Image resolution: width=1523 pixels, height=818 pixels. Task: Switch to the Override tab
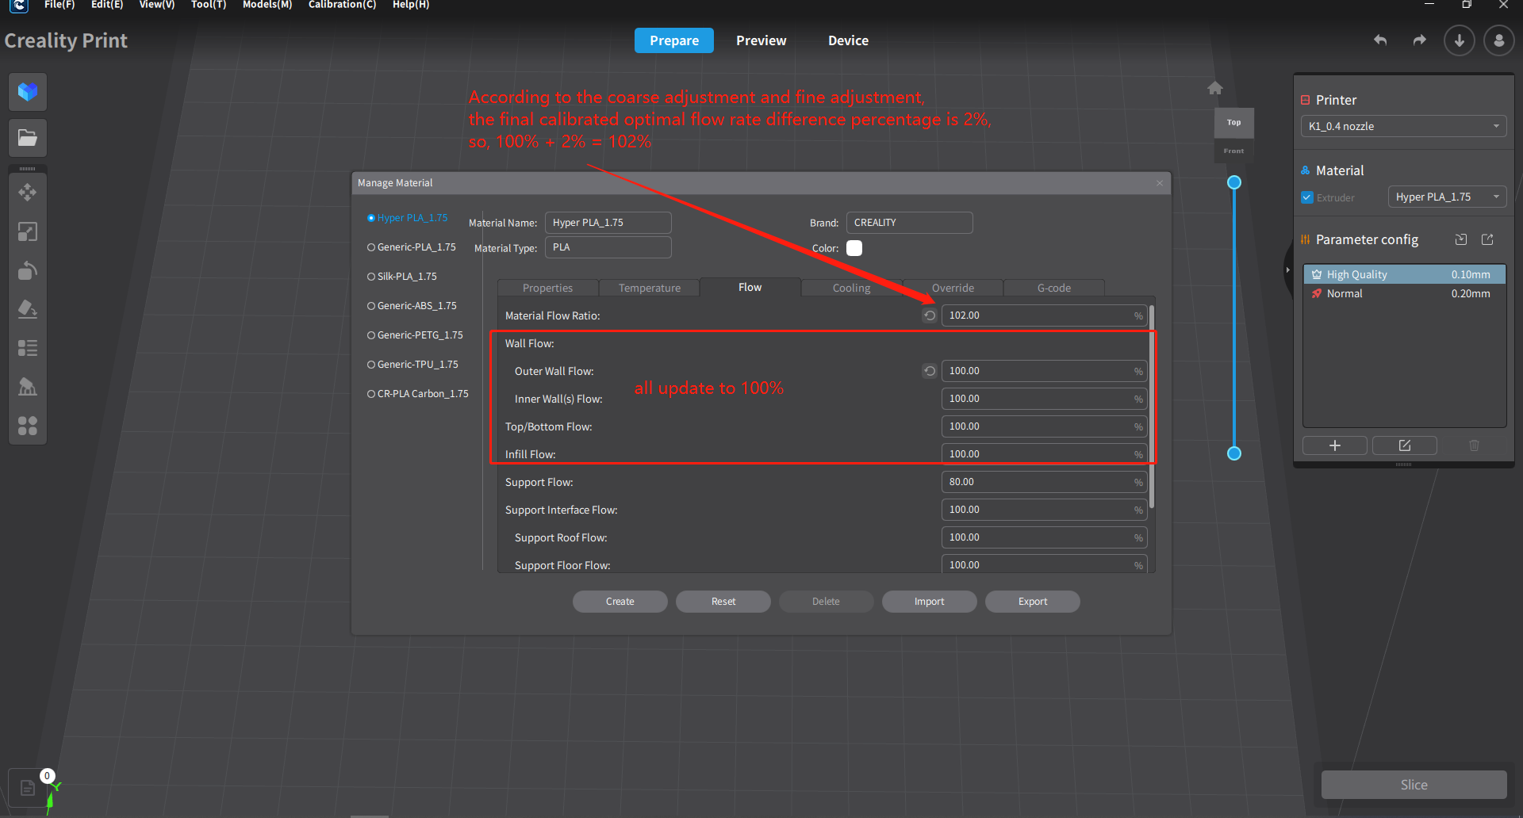coord(953,288)
